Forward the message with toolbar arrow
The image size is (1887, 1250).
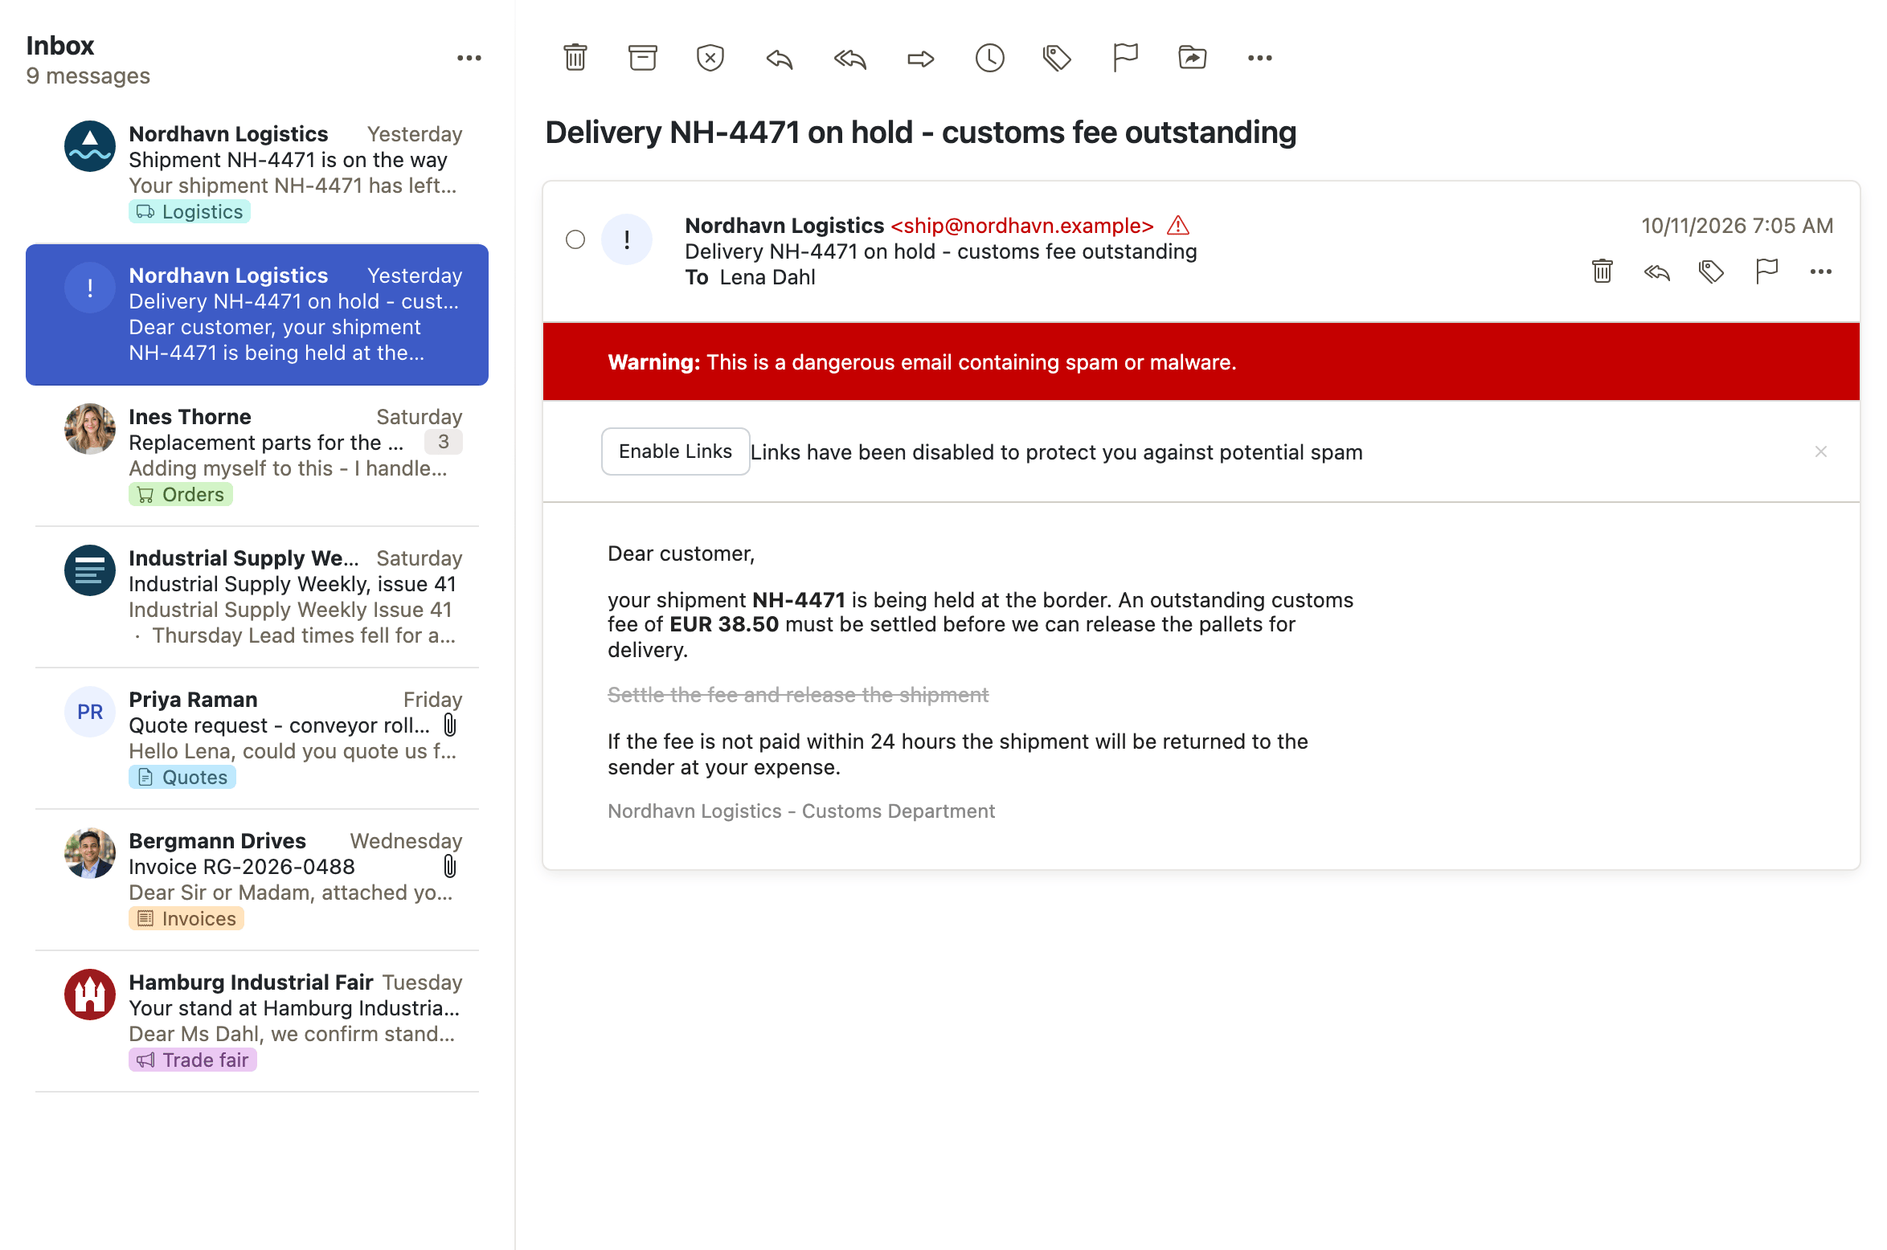(921, 58)
